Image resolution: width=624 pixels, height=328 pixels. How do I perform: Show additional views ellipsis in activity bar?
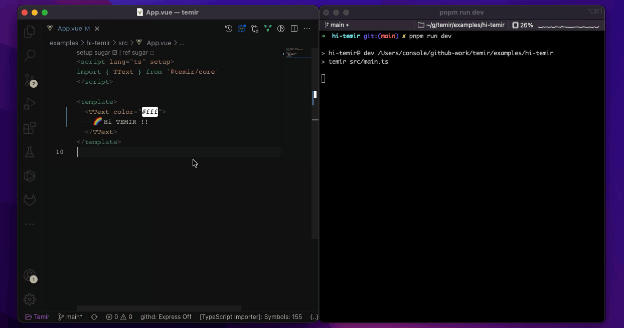point(30,224)
